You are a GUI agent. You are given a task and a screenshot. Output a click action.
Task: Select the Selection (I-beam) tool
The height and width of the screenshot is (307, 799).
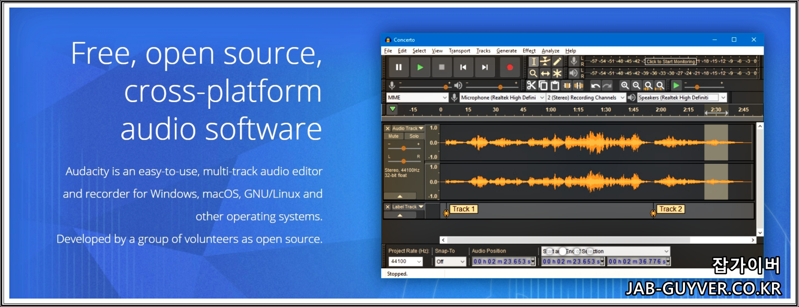coord(534,62)
